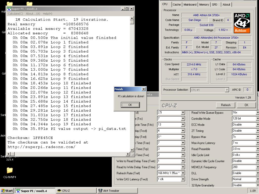Click the Super PI horizontal scrollbar right arrow
The height and width of the screenshot is (194, 259).
[128, 154]
